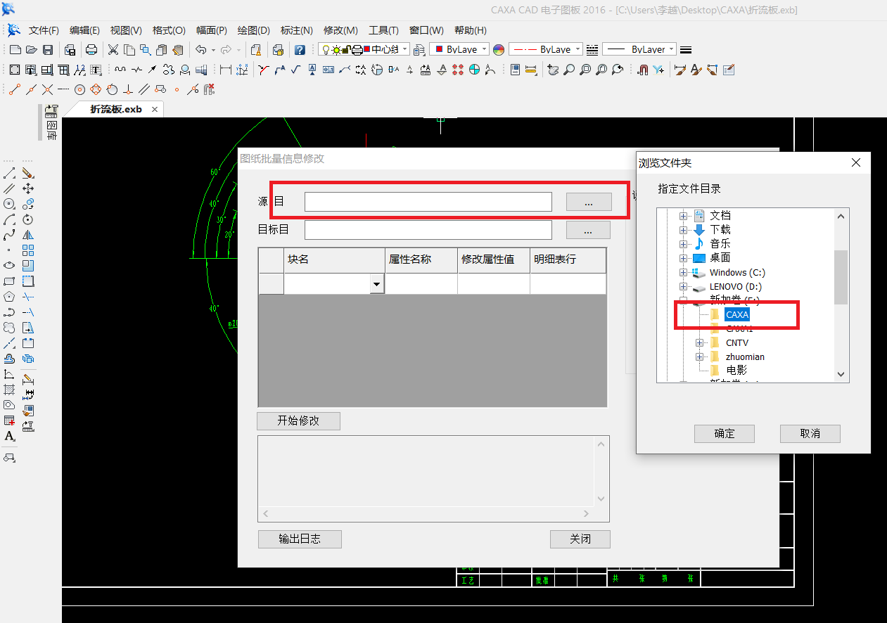The width and height of the screenshot is (887, 623).
Task: Click the 开始修改 button
Action: click(298, 420)
